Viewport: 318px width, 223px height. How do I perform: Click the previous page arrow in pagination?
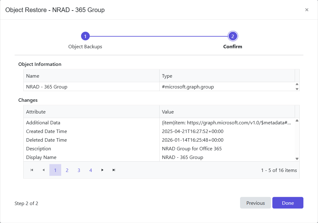43,170
